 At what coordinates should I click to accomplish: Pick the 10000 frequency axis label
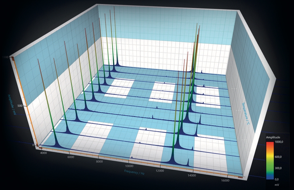click(128, 166)
